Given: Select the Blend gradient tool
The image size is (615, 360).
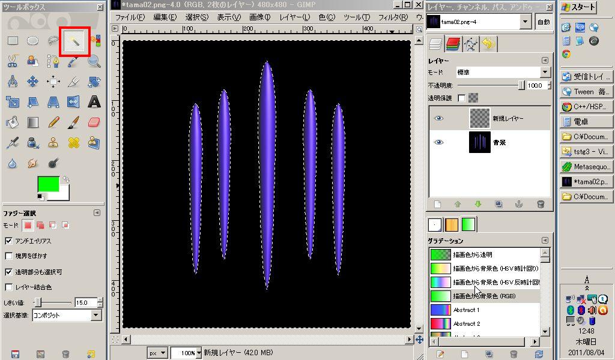Looking at the screenshot, I should (x=32, y=122).
